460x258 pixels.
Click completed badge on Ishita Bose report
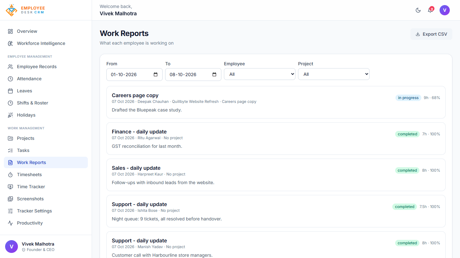[x=404, y=207]
